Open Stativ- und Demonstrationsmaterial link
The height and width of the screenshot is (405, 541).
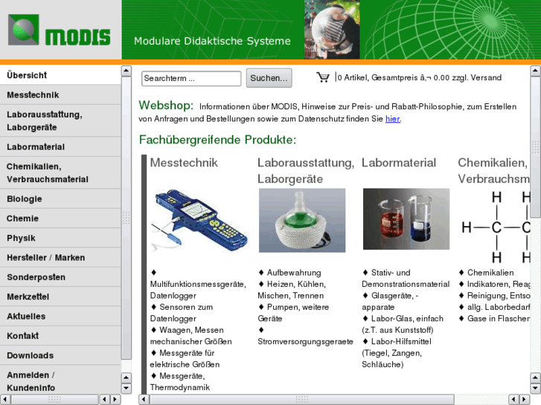point(406,278)
